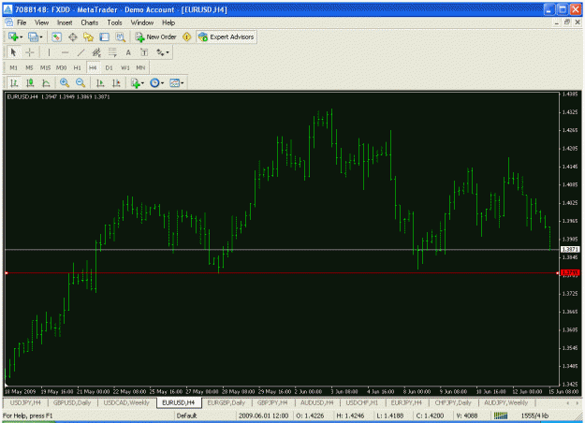Set timeframe to M15
This screenshot has height=423, width=585.
45,67
